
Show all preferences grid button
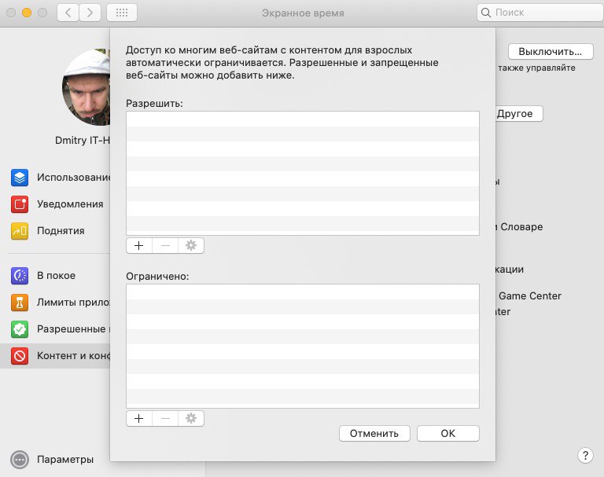[121, 13]
